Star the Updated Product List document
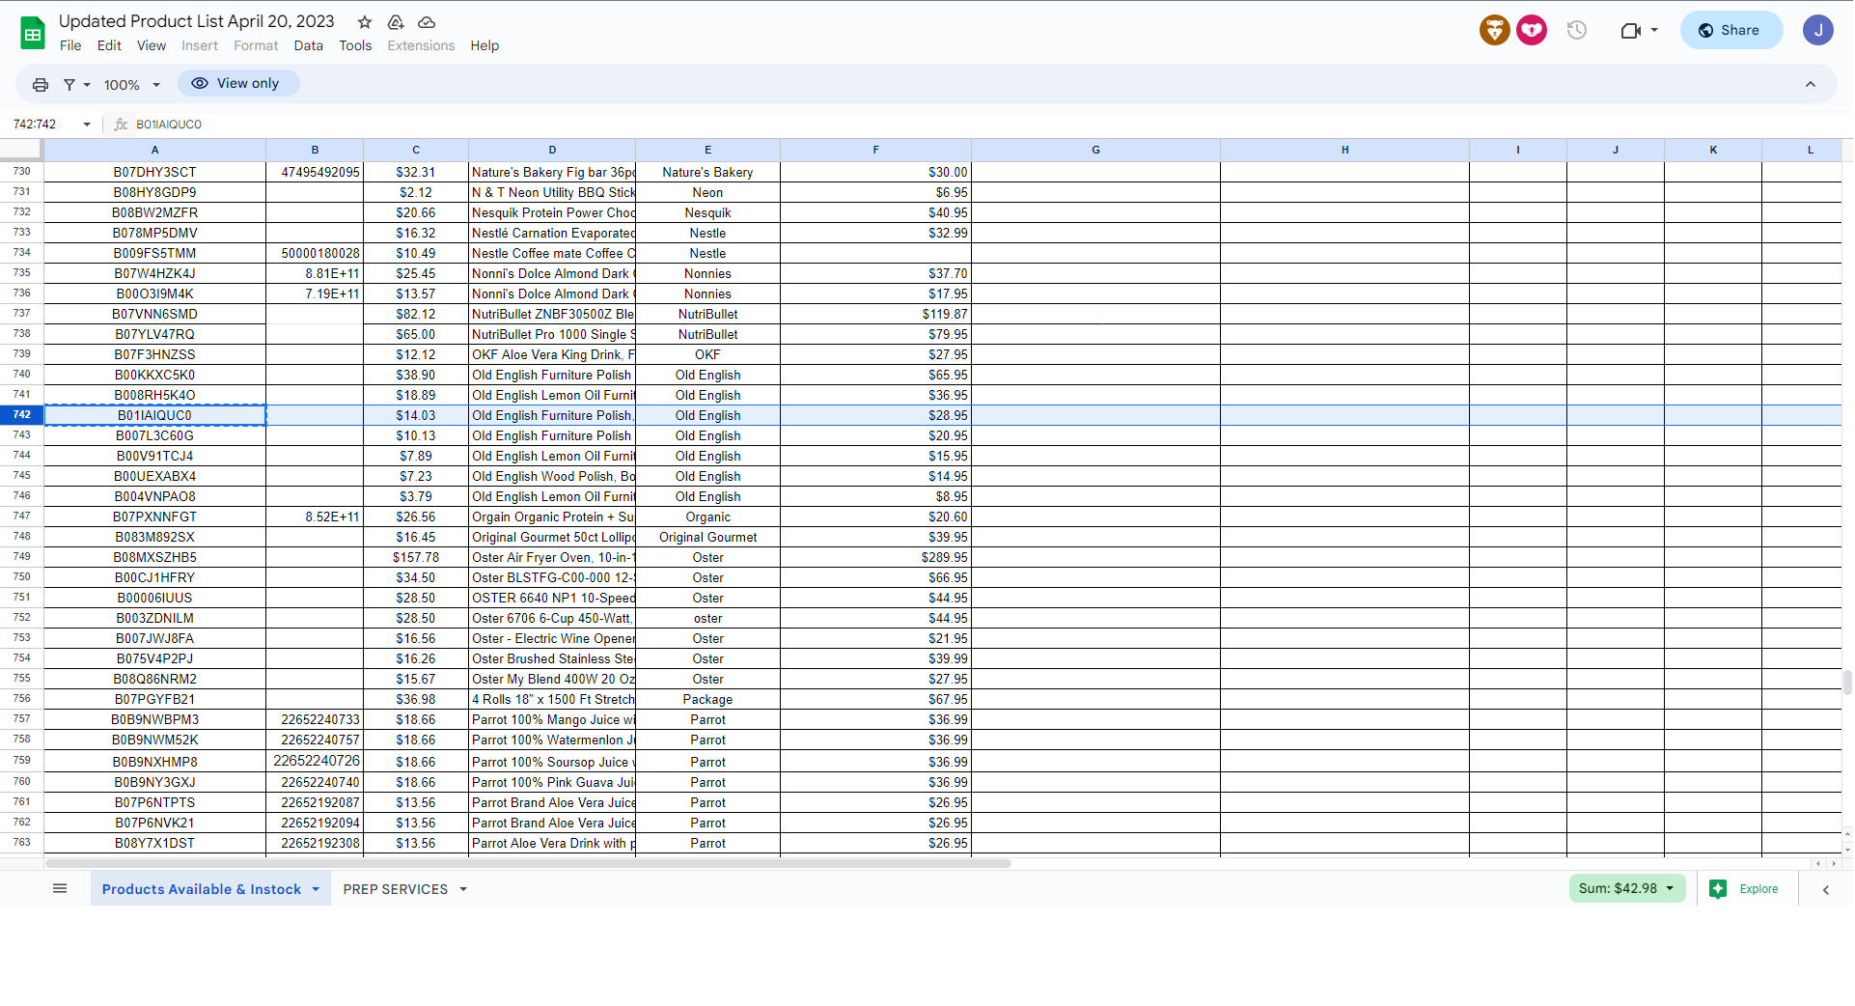Viewport: 1855px width, 1006px height. pyautogui.click(x=365, y=22)
